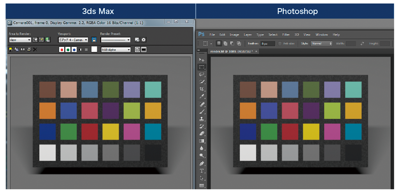Toggle UI overlay button in 3ds Max
The width and height of the screenshot is (400, 195).
pyautogui.click(x=137, y=50)
